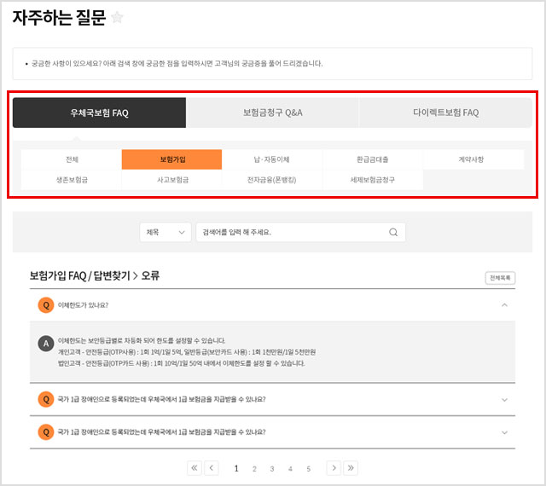Click the 보험가입 FAQ / 답변찾기 > 오류 heading

point(95,275)
